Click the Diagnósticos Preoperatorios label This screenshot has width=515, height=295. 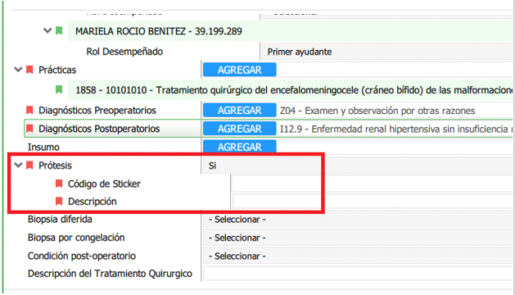(x=97, y=110)
